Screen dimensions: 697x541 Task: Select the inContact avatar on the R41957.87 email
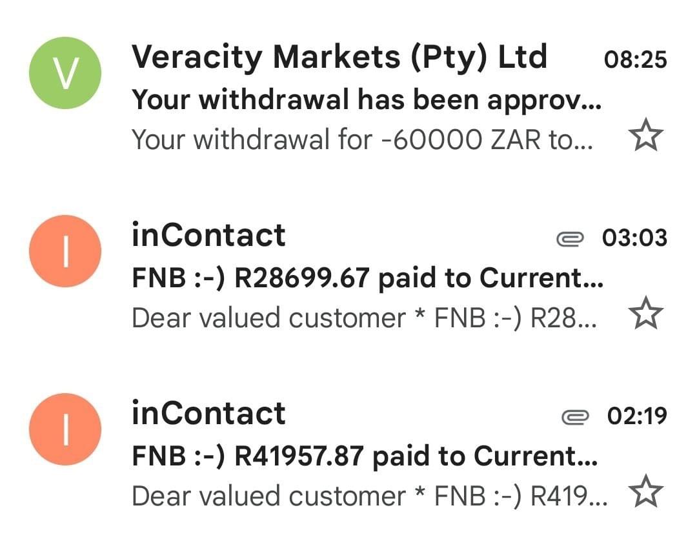click(x=65, y=430)
